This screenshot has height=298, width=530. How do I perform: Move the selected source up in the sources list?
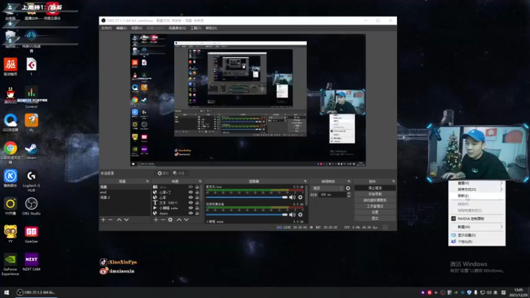click(179, 220)
